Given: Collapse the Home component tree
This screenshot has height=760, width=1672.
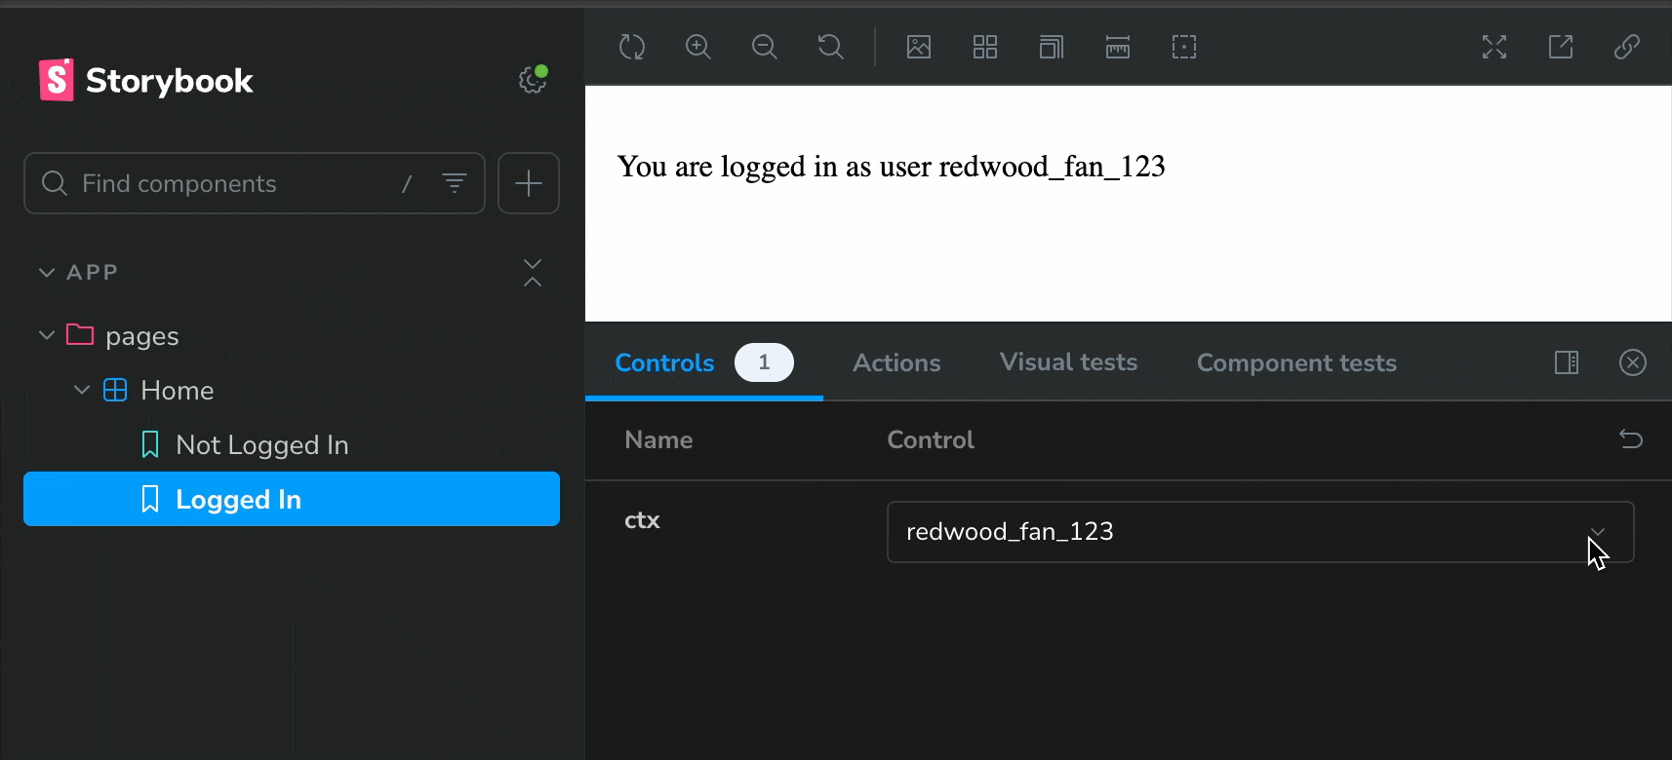Looking at the screenshot, I should 82,391.
